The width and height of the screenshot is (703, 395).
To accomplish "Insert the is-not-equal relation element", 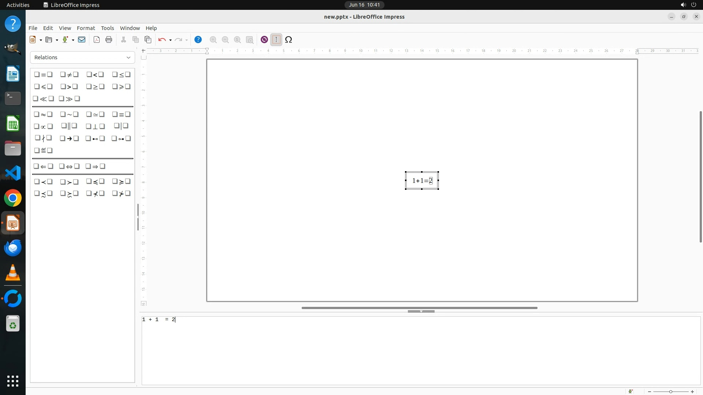I will (69, 75).
